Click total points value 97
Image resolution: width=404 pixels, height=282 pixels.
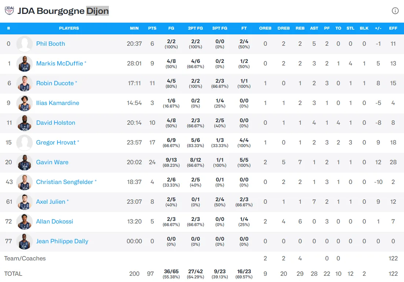tap(150, 274)
